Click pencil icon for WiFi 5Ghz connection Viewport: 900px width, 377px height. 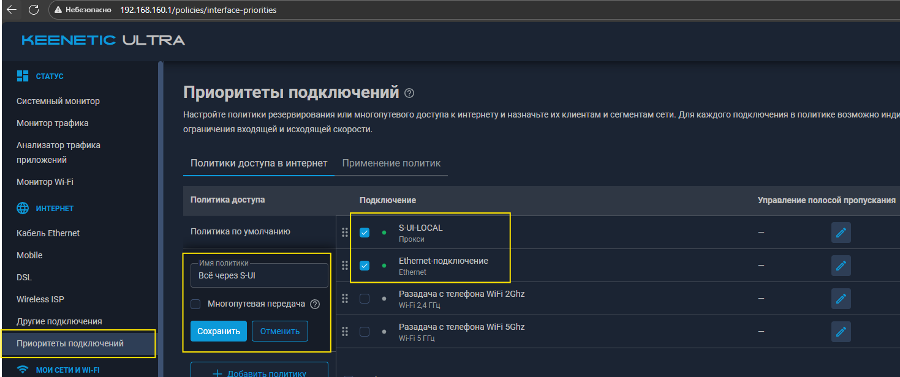tap(841, 332)
